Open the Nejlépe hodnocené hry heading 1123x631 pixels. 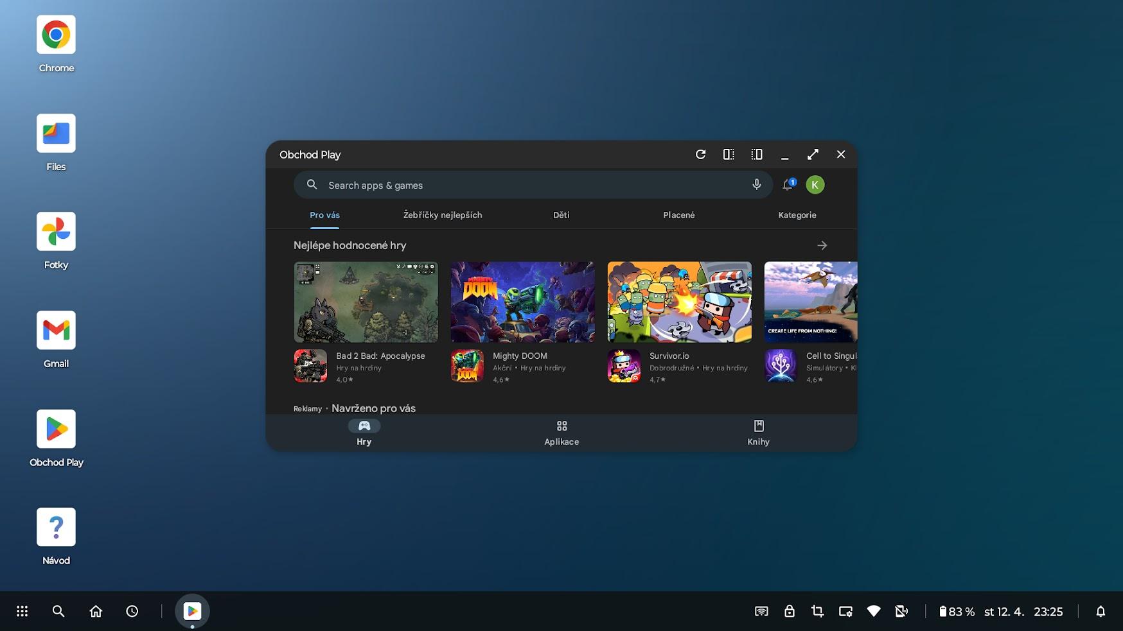pos(349,245)
